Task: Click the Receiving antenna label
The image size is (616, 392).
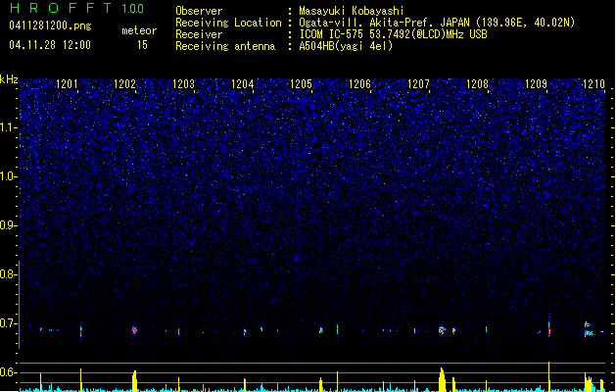Action: [225, 46]
